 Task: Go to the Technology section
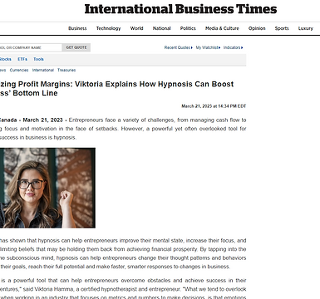(x=108, y=28)
